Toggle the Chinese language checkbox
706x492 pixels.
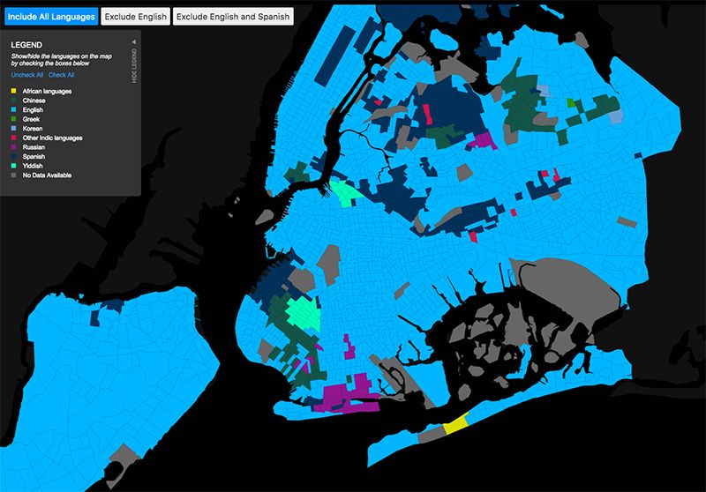14,101
